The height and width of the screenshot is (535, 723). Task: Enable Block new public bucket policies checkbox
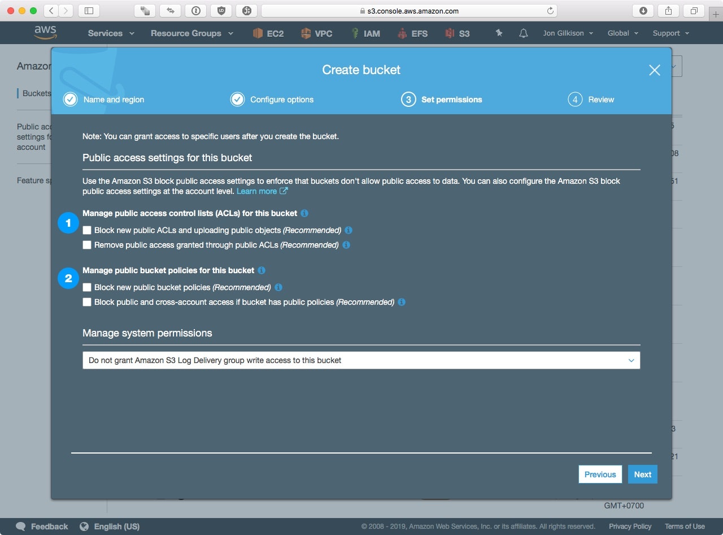(x=87, y=287)
